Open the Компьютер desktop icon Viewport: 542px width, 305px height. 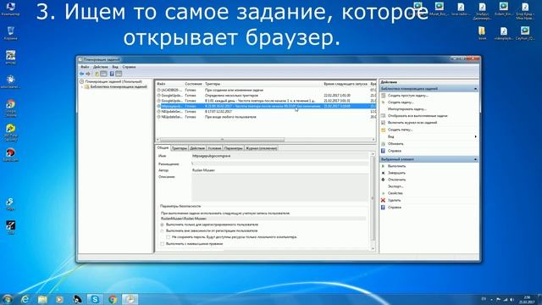point(10,9)
